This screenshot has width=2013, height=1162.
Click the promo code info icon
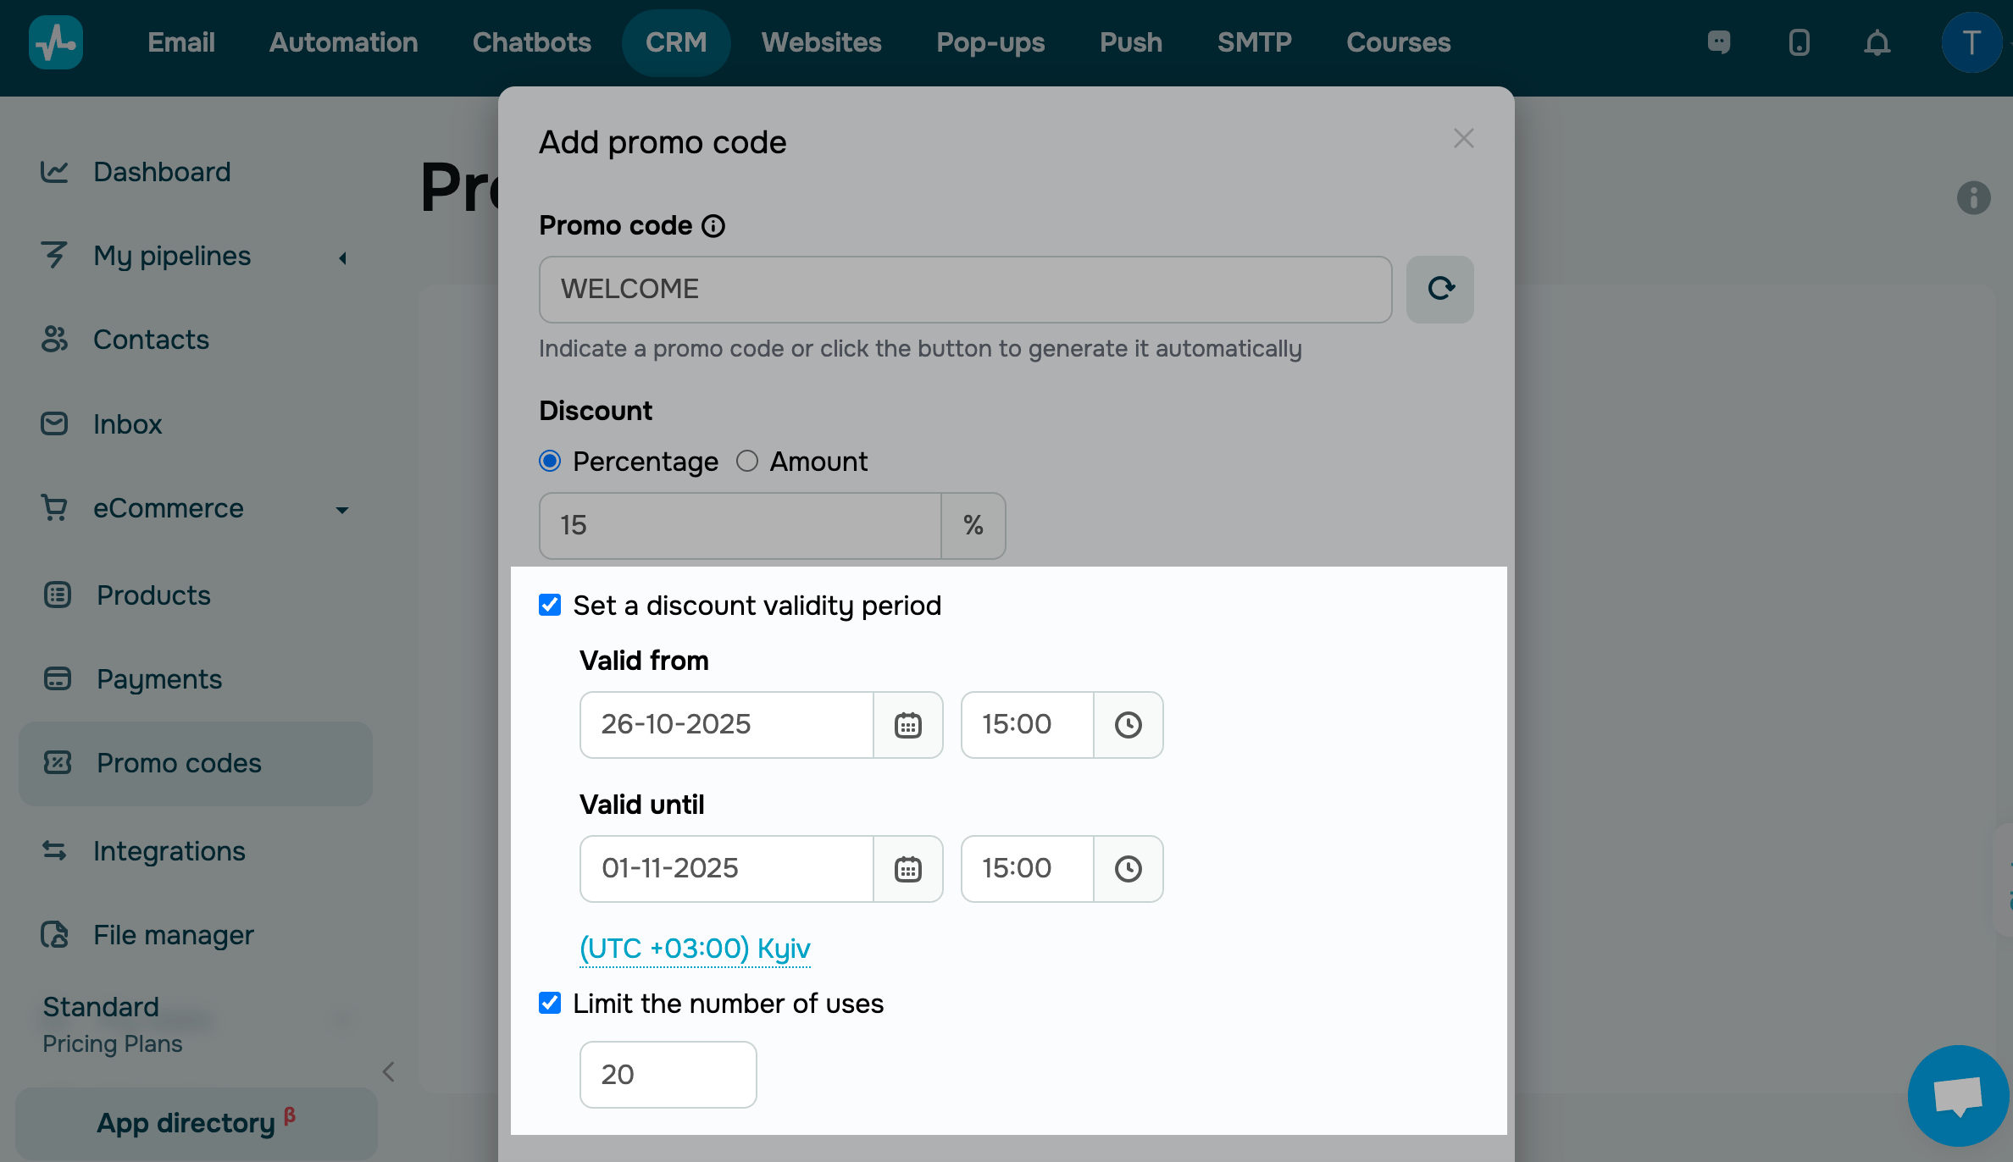[713, 226]
